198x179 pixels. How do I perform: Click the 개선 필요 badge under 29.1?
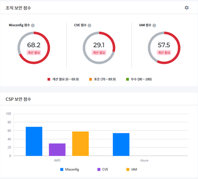[99, 53]
